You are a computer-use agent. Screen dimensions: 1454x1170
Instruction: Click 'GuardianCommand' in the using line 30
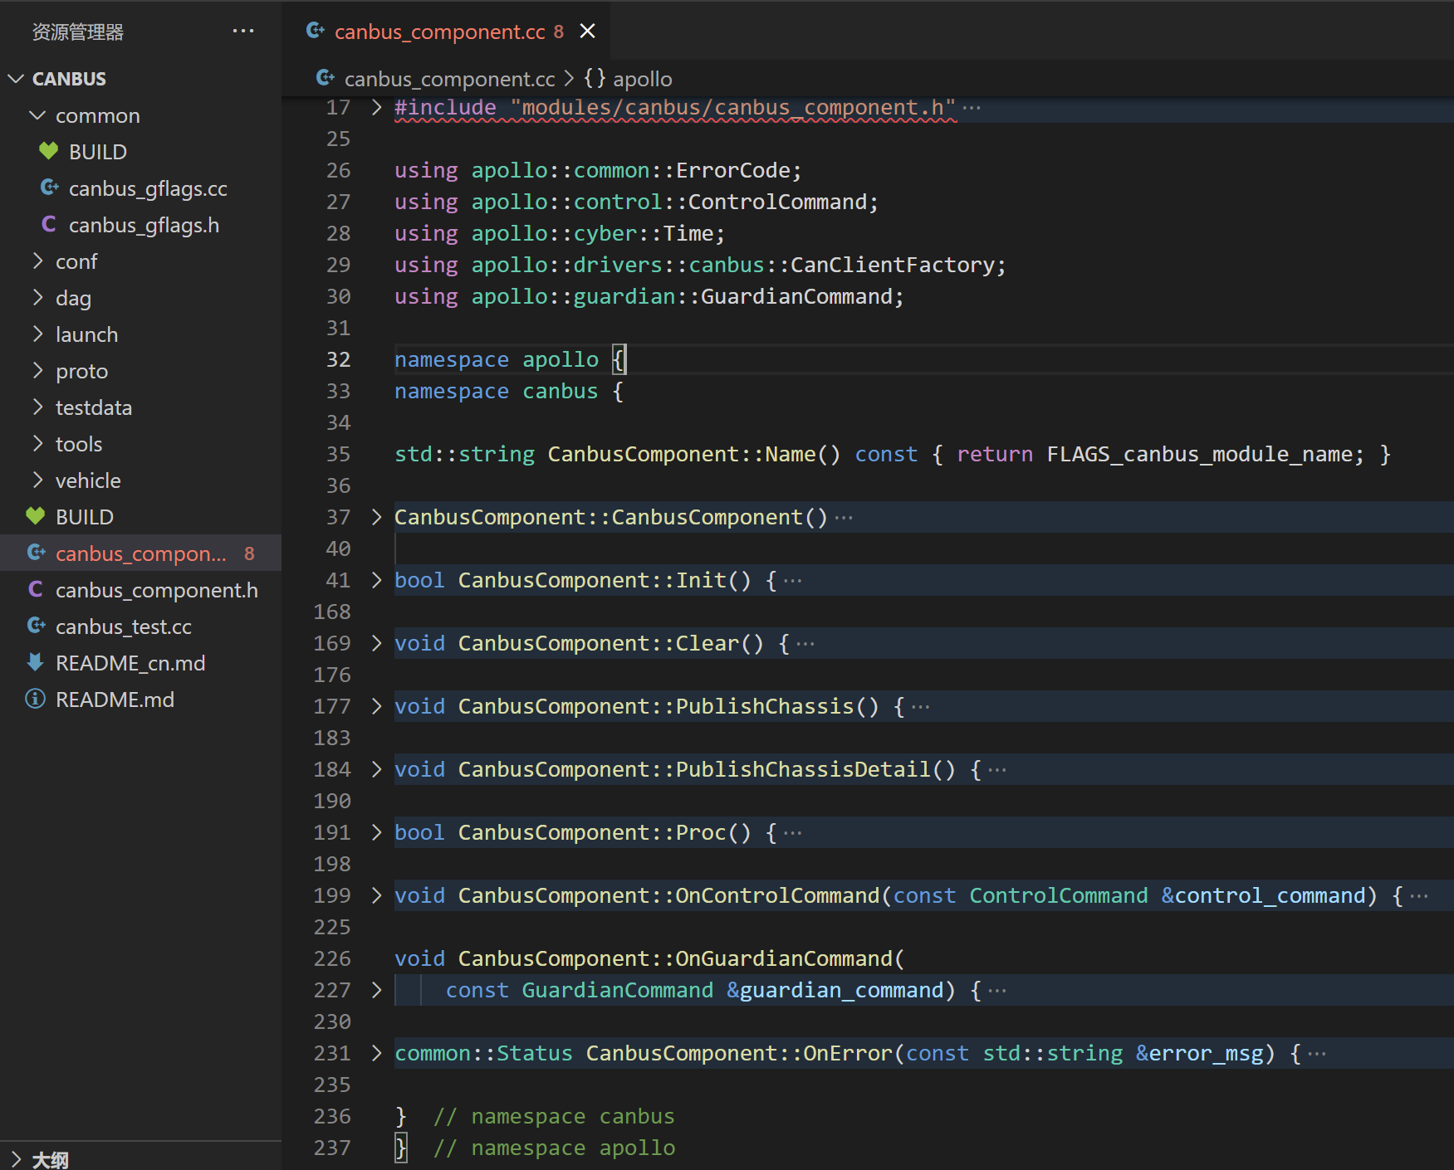[796, 296]
